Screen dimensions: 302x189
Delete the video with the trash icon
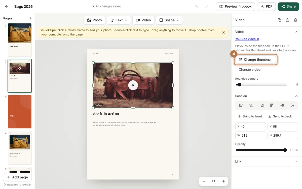(295, 20)
